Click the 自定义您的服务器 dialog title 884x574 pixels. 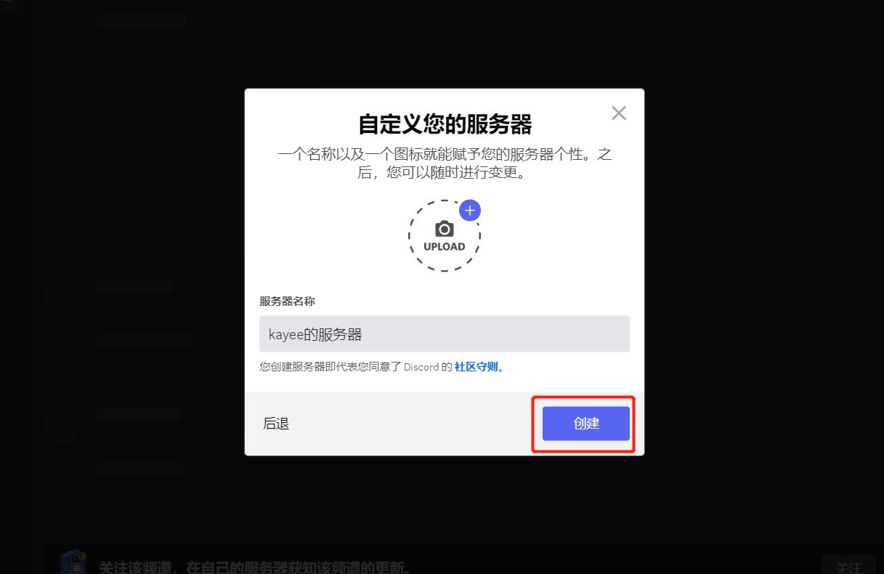445,124
